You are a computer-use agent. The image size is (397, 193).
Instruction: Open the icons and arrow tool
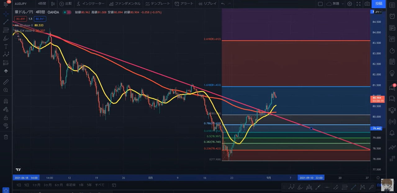pos(6,71)
